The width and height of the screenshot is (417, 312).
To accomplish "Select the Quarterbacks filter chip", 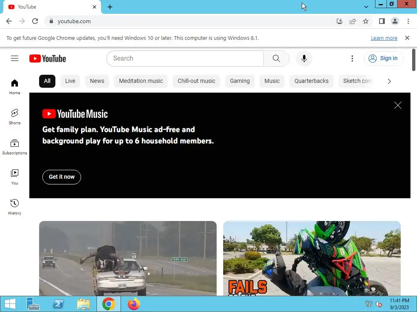I will point(312,81).
